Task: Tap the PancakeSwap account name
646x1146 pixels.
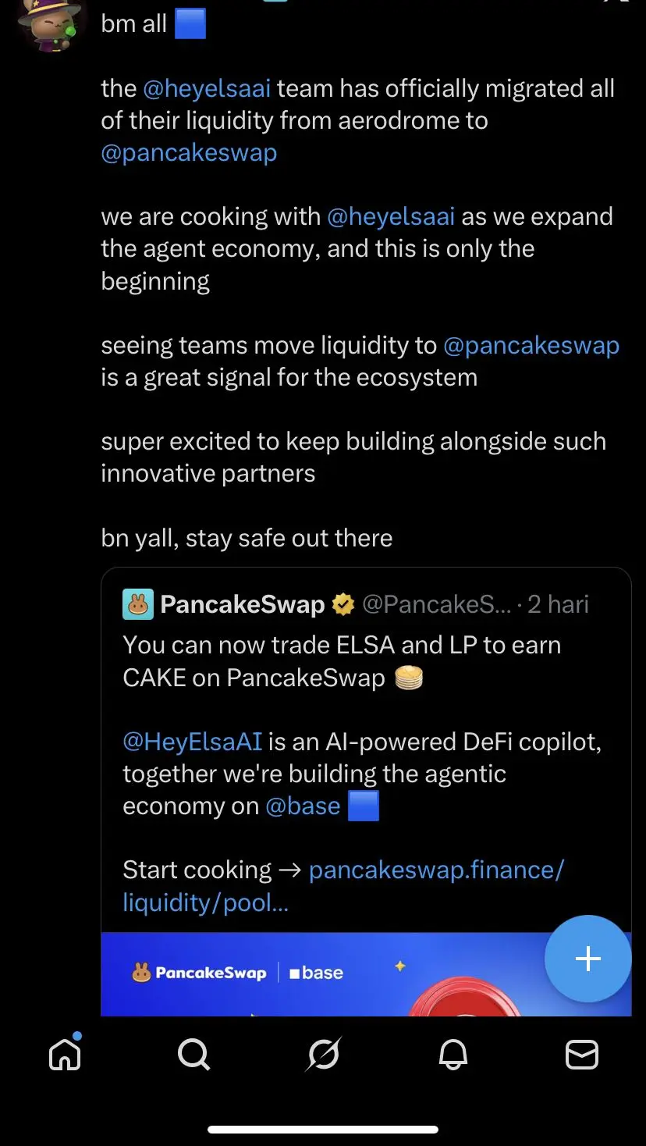Action: pos(242,604)
